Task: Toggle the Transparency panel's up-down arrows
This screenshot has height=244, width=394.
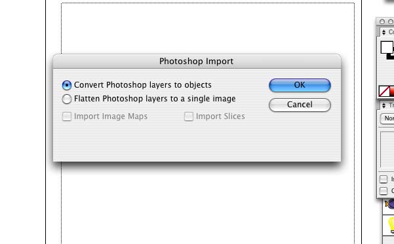Action: pyautogui.click(x=384, y=105)
